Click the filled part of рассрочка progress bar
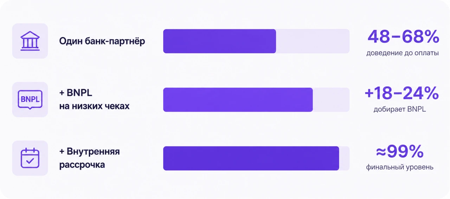Screen dimensions: 450x199 pos(251,158)
